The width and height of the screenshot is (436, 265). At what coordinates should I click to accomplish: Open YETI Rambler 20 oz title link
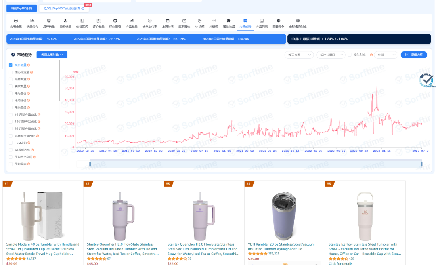click(281, 247)
